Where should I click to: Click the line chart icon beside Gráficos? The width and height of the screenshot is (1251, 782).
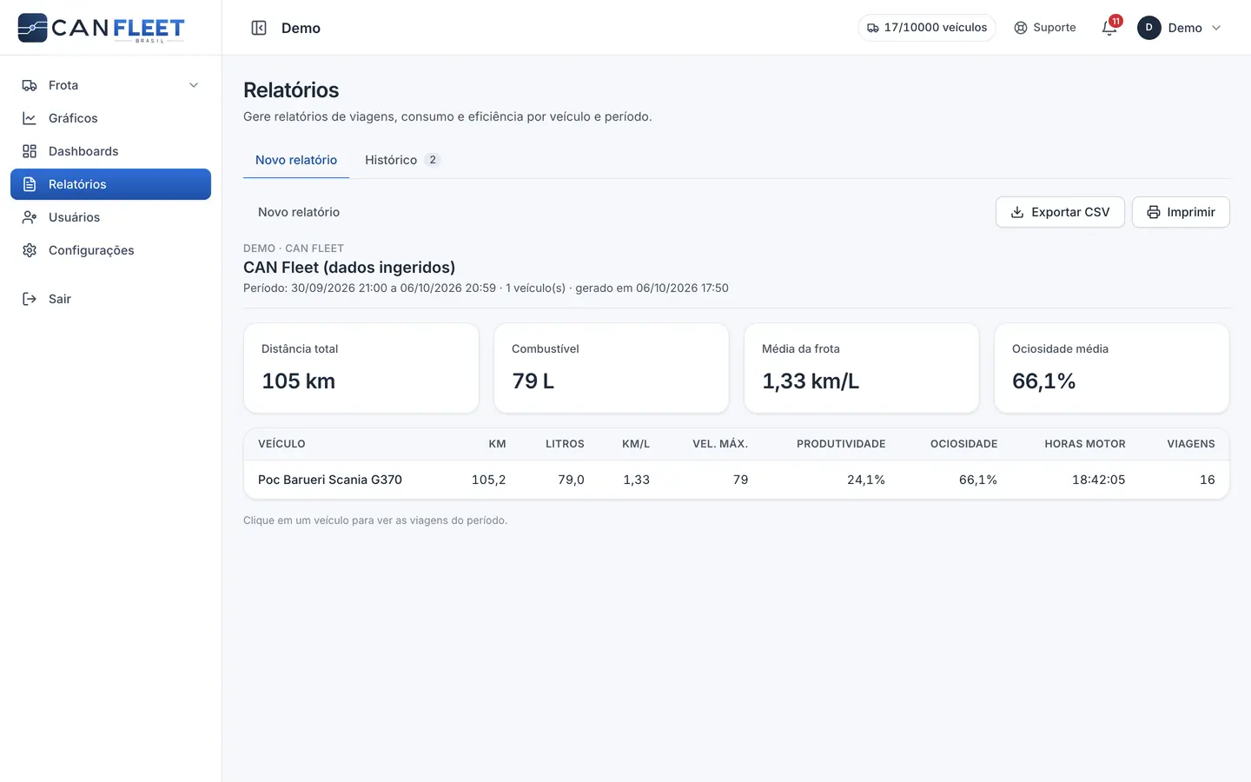30,118
